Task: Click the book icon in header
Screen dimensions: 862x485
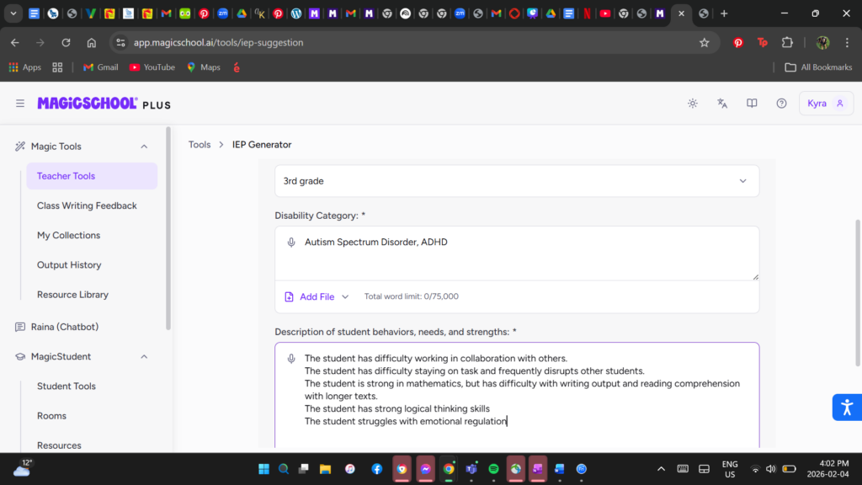Action: pos(752,104)
